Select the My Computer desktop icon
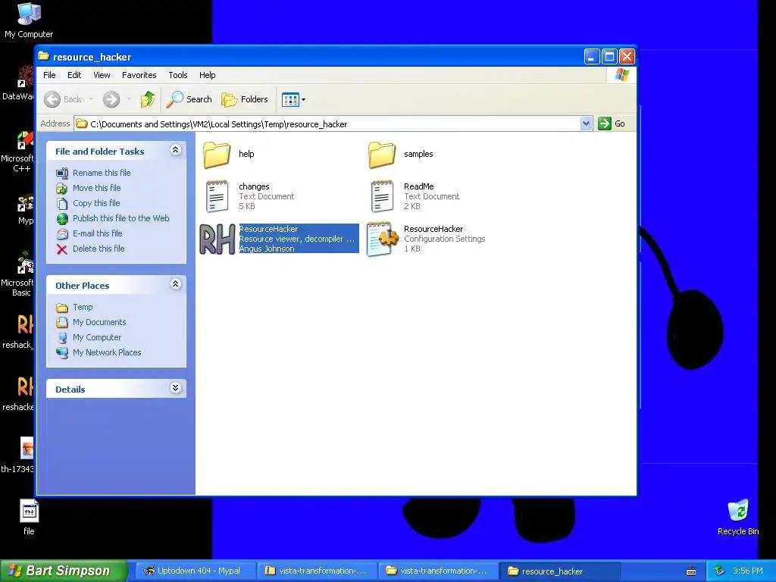This screenshot has width=776, height=582. tap(29, 20)
